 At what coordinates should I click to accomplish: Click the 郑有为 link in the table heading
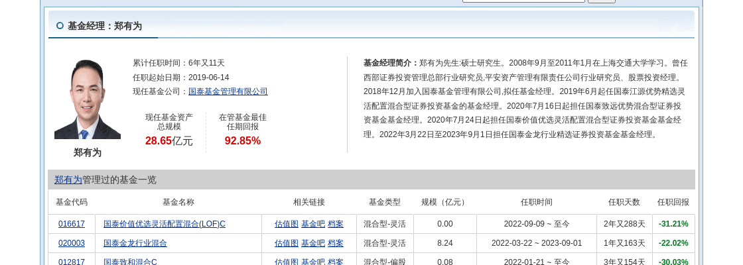coord(68,180)
